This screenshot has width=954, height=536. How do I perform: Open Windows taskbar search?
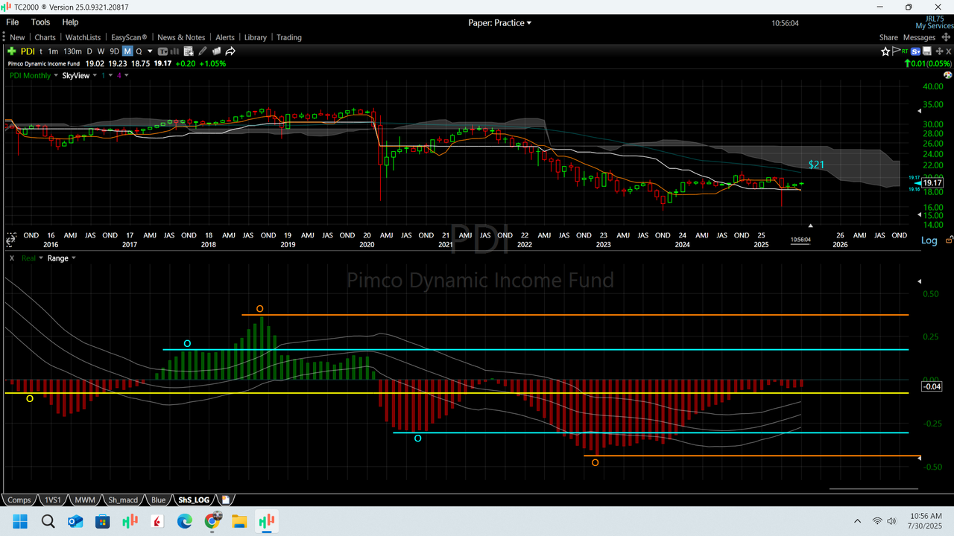click(48, 521)
